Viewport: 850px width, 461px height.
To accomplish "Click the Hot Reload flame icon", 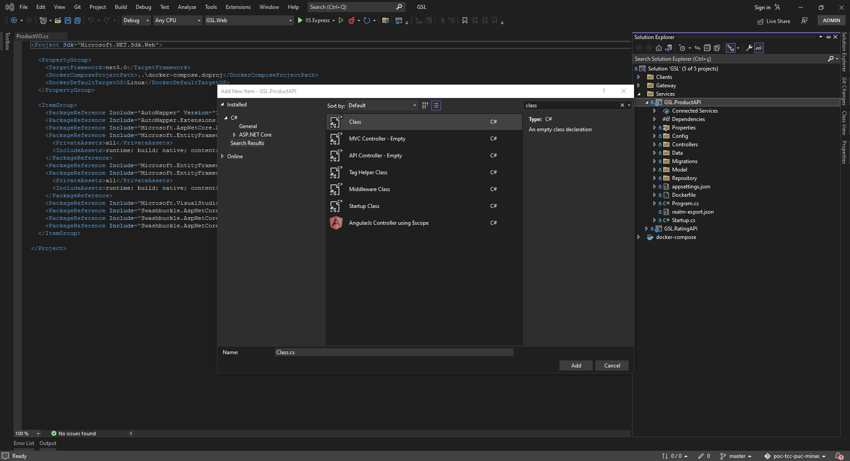I will pos(351,20).
